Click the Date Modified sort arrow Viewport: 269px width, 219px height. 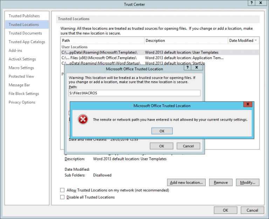click(256, 41)
